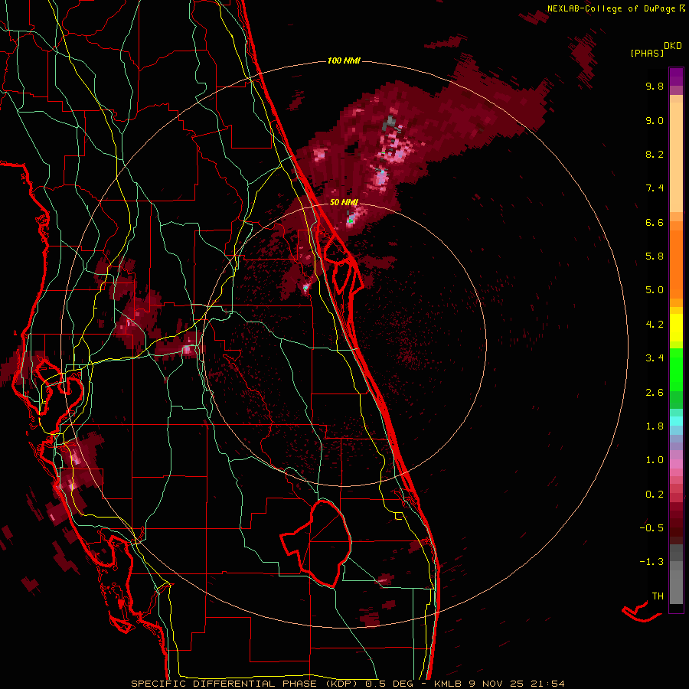Click the SPECIFIC DIFFERENTIAL PHASE (KDP) caption text
The width and height of the screenshot is (689, 689).
click(x=244, y=684)
